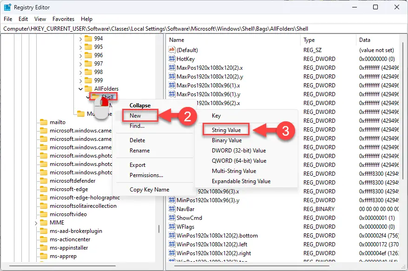Image resolution: width=408 pixels, height=271 pixels.
Task: Select the WFlags value icon
Action: 172,226
